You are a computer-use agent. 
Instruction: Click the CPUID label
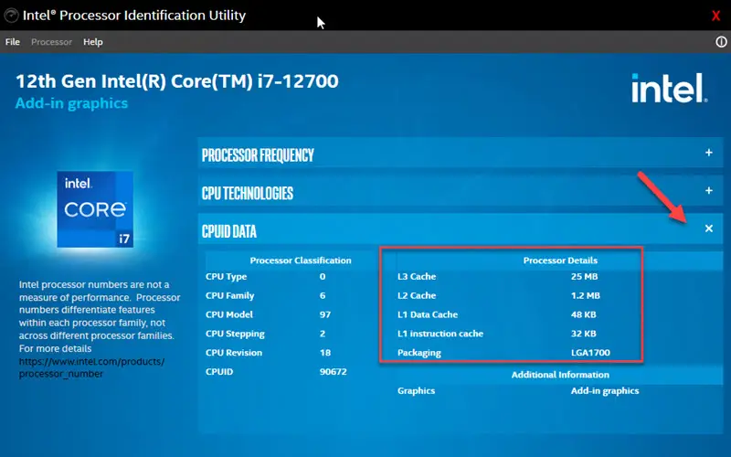(219, 372)
